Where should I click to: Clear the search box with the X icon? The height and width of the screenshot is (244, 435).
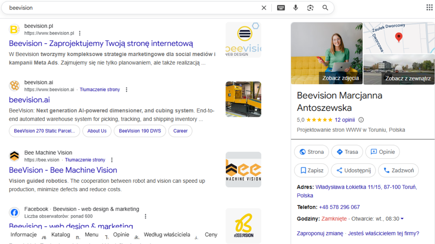click(264, 8)
